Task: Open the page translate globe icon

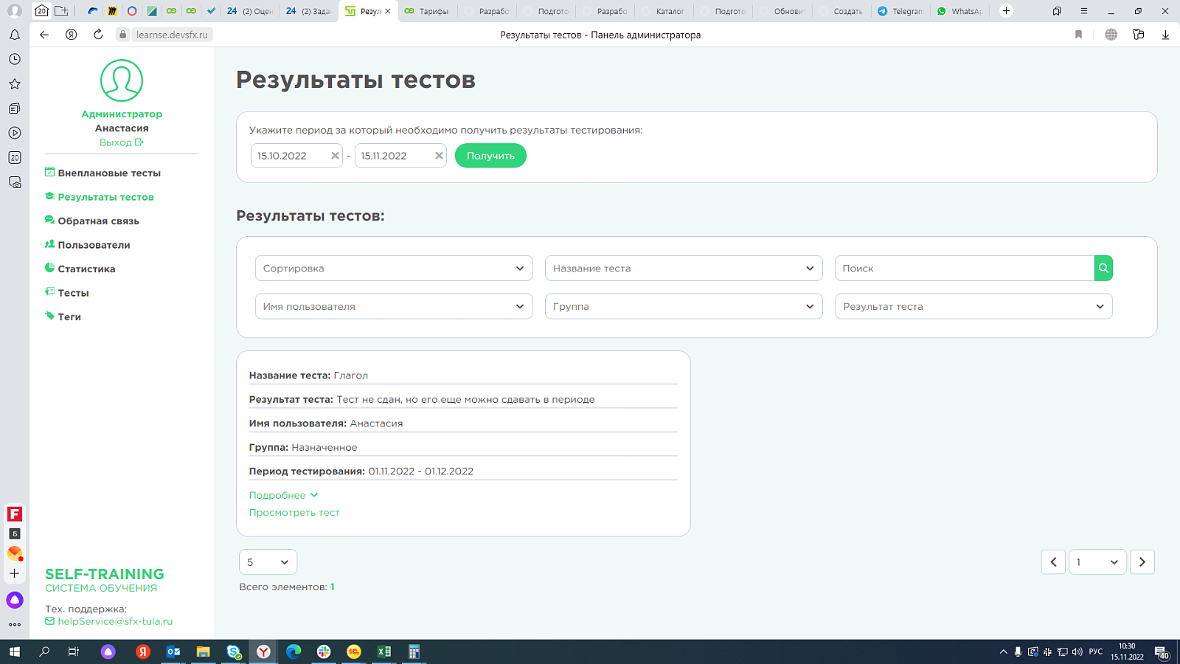Action: coord(1111,35)
